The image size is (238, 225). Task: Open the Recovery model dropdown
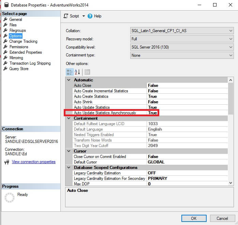[182, 39]
